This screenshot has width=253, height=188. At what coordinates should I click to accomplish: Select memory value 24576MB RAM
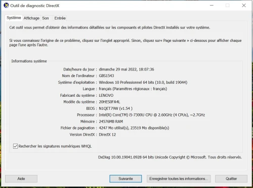111,121
